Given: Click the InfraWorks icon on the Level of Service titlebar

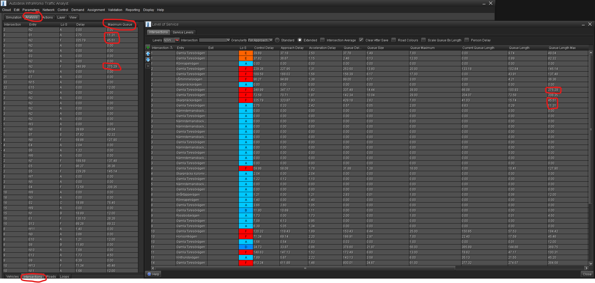Looking at the screenshot, I should pos(148,24).
